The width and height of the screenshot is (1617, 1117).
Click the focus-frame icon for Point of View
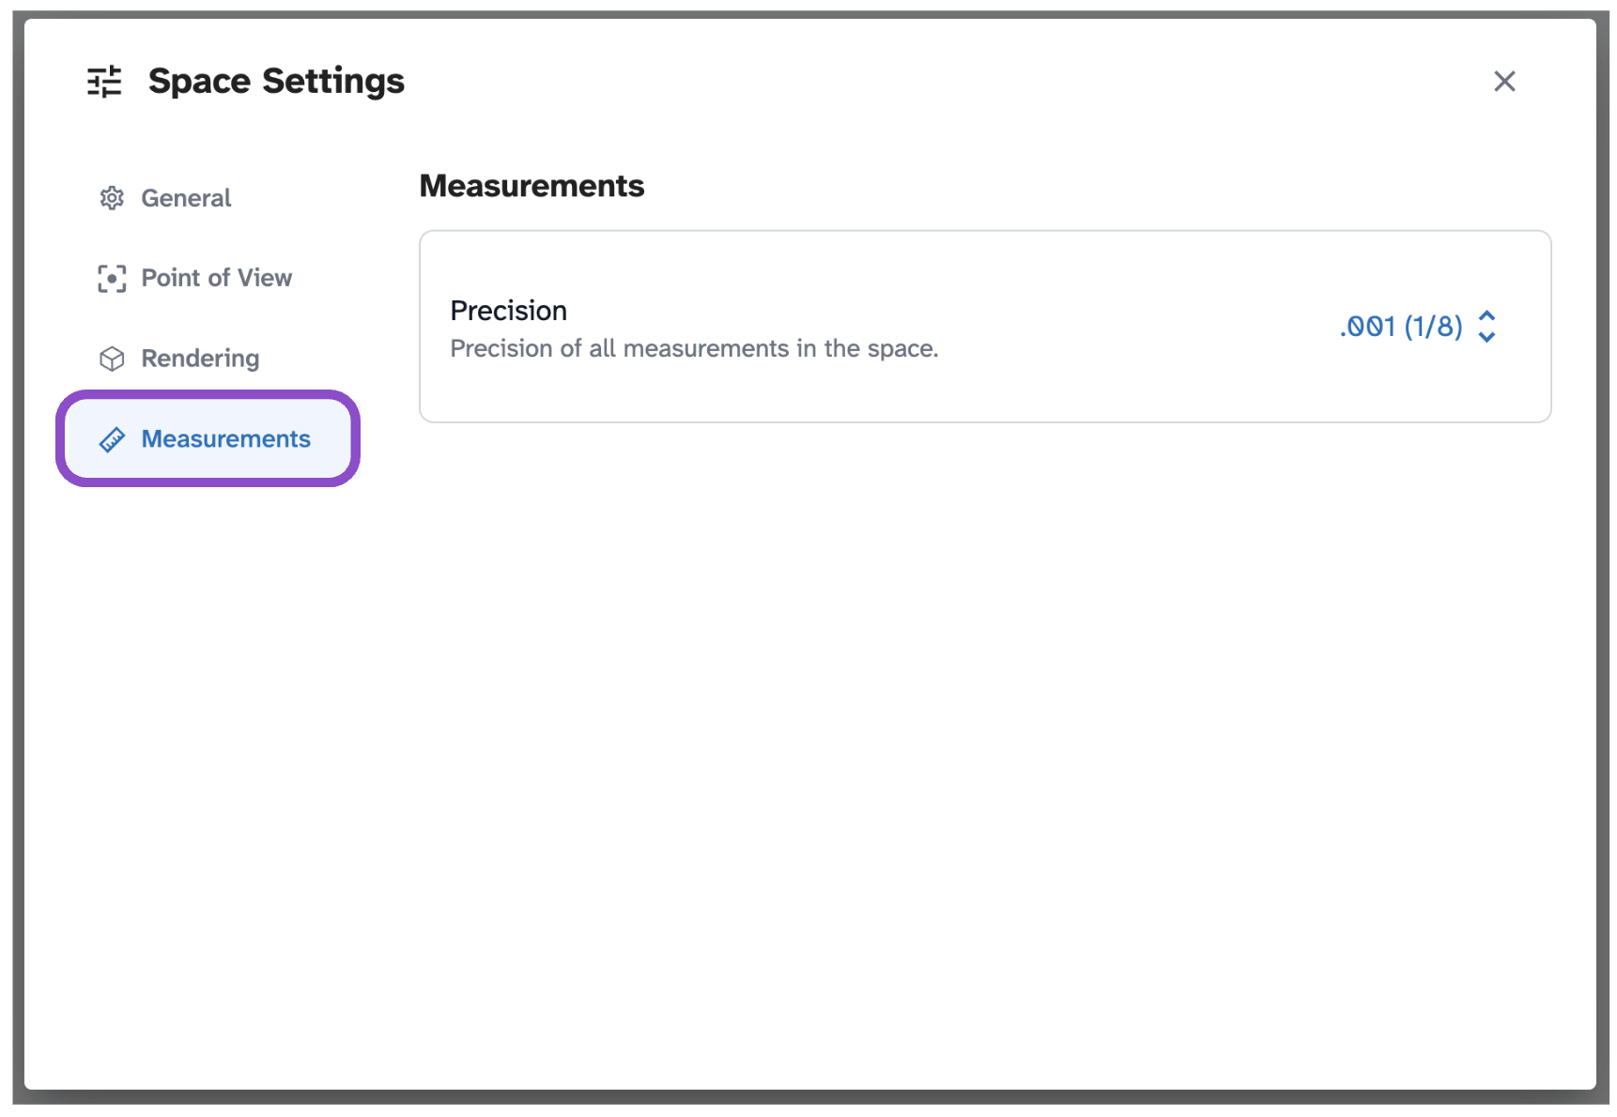[x=112, y=279]
